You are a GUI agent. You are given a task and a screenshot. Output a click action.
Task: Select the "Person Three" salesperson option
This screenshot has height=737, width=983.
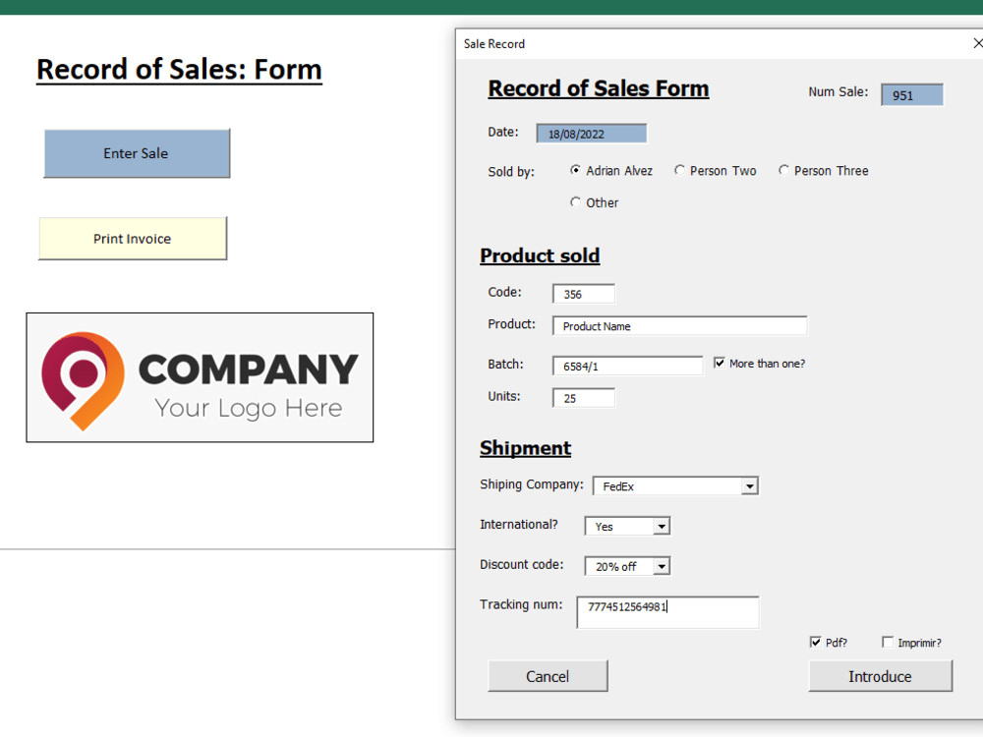point(783,170)
